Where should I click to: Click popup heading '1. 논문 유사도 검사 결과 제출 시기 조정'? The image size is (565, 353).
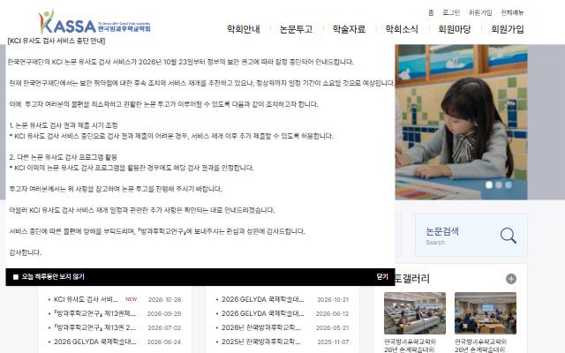click(64, 125)
